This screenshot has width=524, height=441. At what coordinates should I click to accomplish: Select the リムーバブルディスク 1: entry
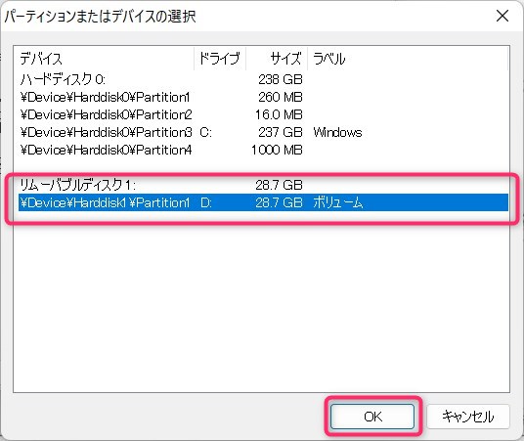pos(77,185)
